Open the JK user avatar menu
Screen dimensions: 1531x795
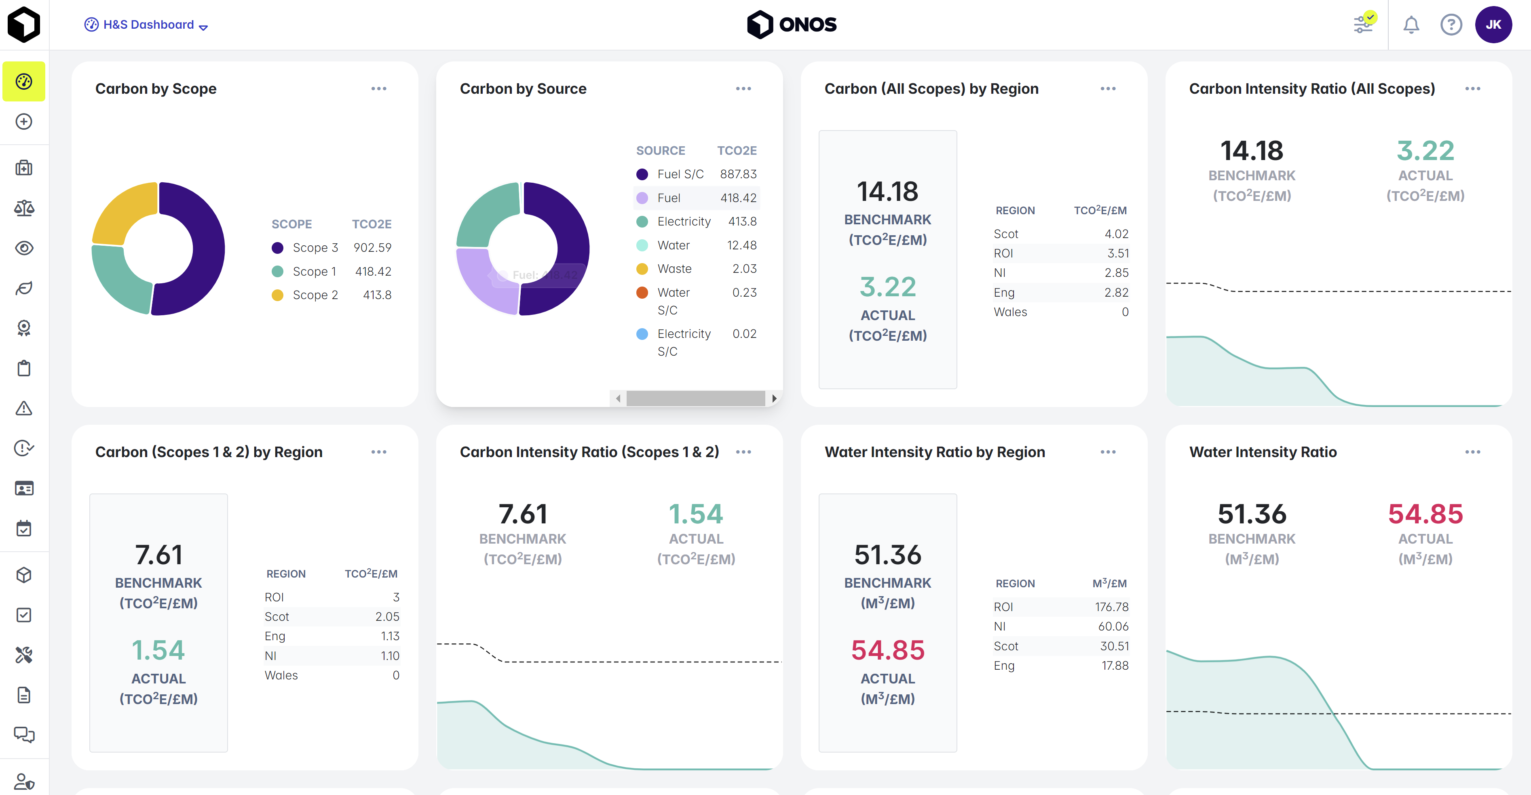1493,24
